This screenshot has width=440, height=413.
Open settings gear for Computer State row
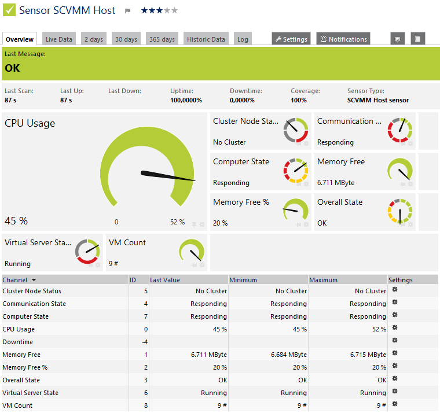point(395,315)
